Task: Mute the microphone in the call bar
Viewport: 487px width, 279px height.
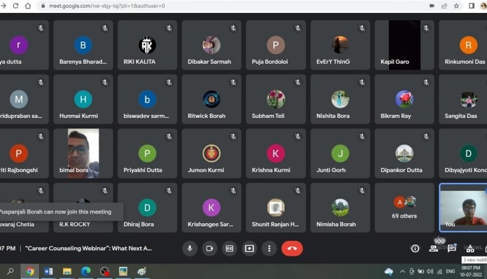Action: [190, 249]
